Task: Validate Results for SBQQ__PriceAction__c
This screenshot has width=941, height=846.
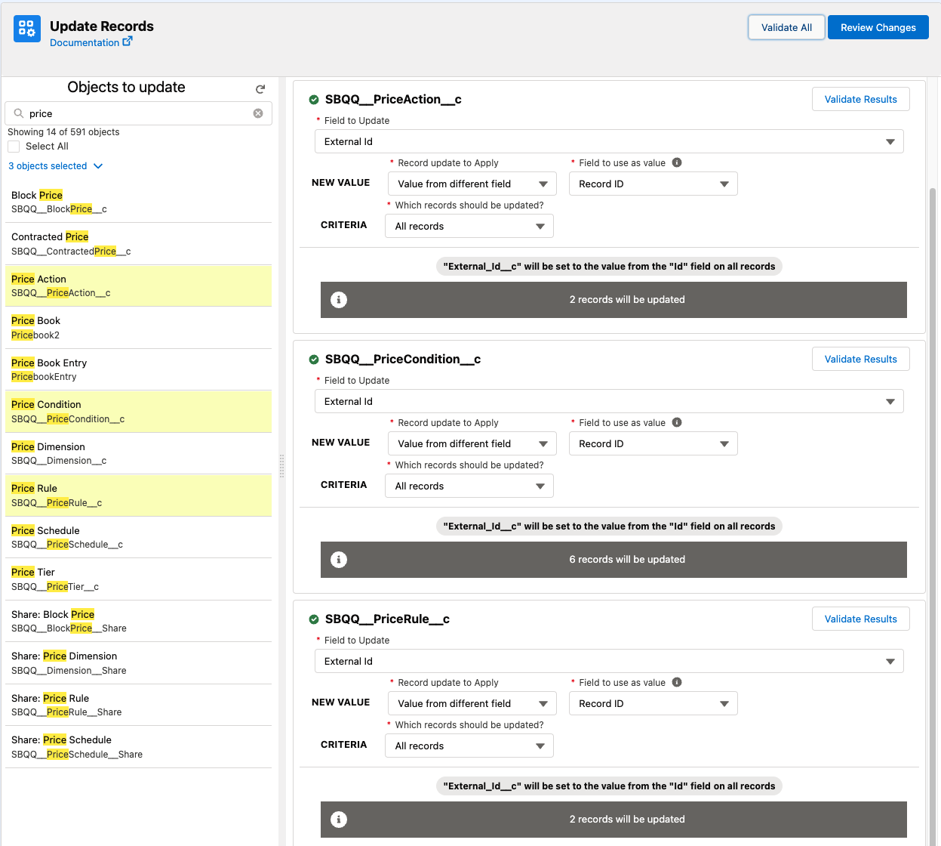Action: click(x=860, y=99)
